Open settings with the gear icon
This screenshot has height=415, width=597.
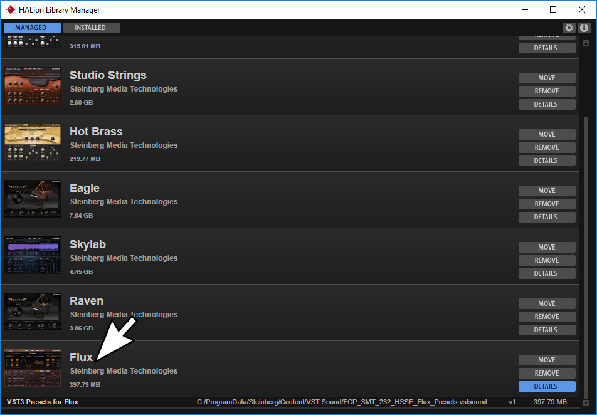point(569,28)
